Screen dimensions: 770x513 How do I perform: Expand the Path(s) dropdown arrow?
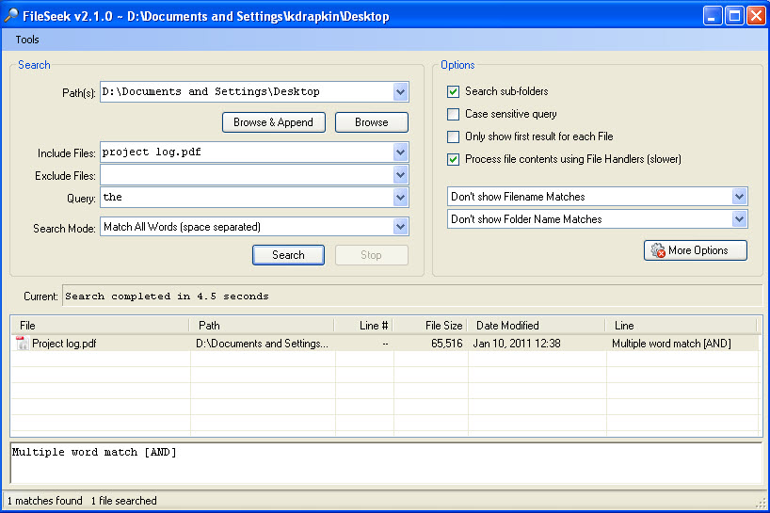click(400, 92)
